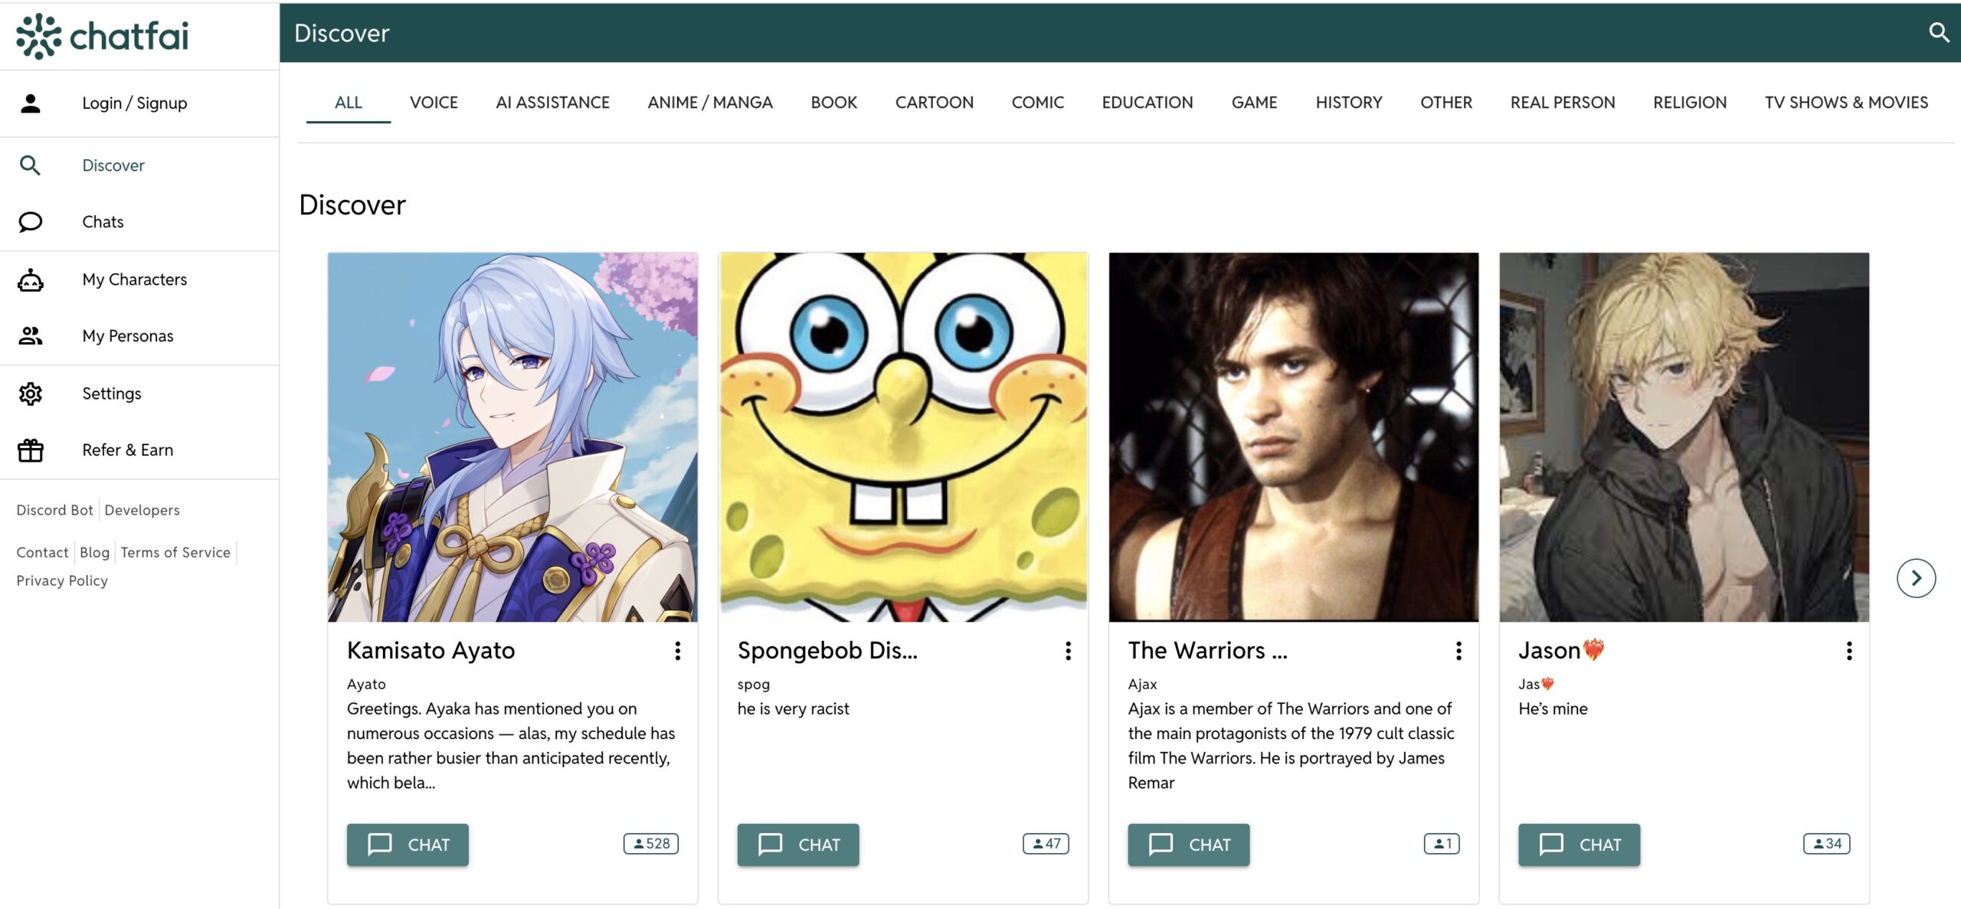
Task: Open Kamisato Ayato three-dot options menu
Action: tap(677, 651)
